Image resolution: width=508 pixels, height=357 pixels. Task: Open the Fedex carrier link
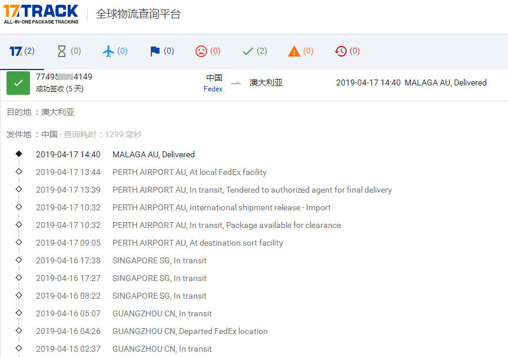[213, 89]
